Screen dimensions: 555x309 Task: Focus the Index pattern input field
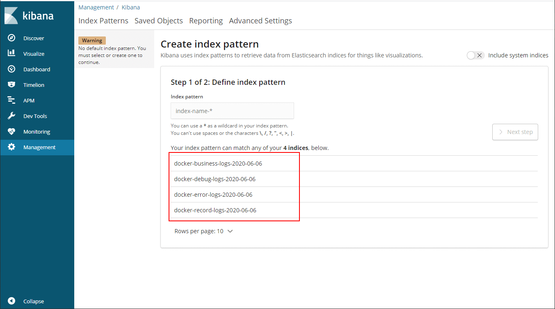coord(232,111)
